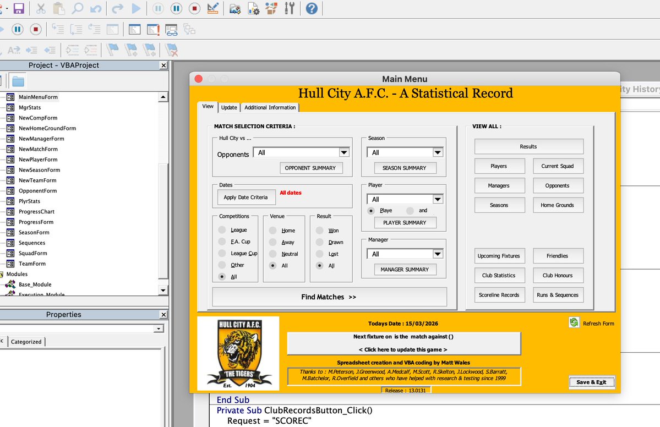Close the Properties panel
This screenshot has width=660, height=427.
(x=163, y=315)
